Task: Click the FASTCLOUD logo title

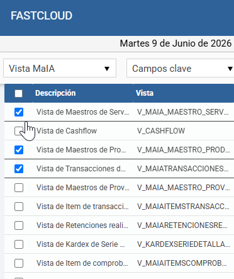Action: (x=42, y=16)
